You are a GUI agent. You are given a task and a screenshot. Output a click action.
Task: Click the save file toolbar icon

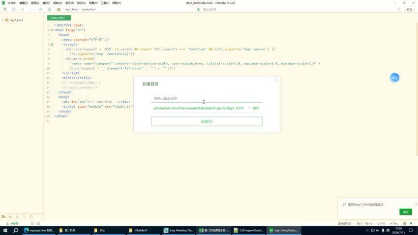coord(13,9)
